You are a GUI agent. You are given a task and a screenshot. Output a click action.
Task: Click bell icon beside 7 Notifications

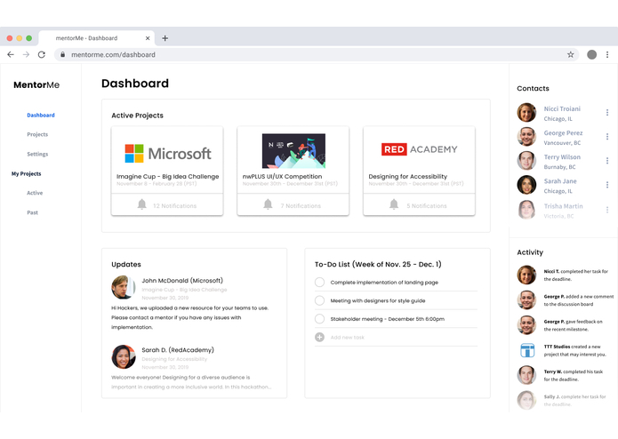(268, 204)
